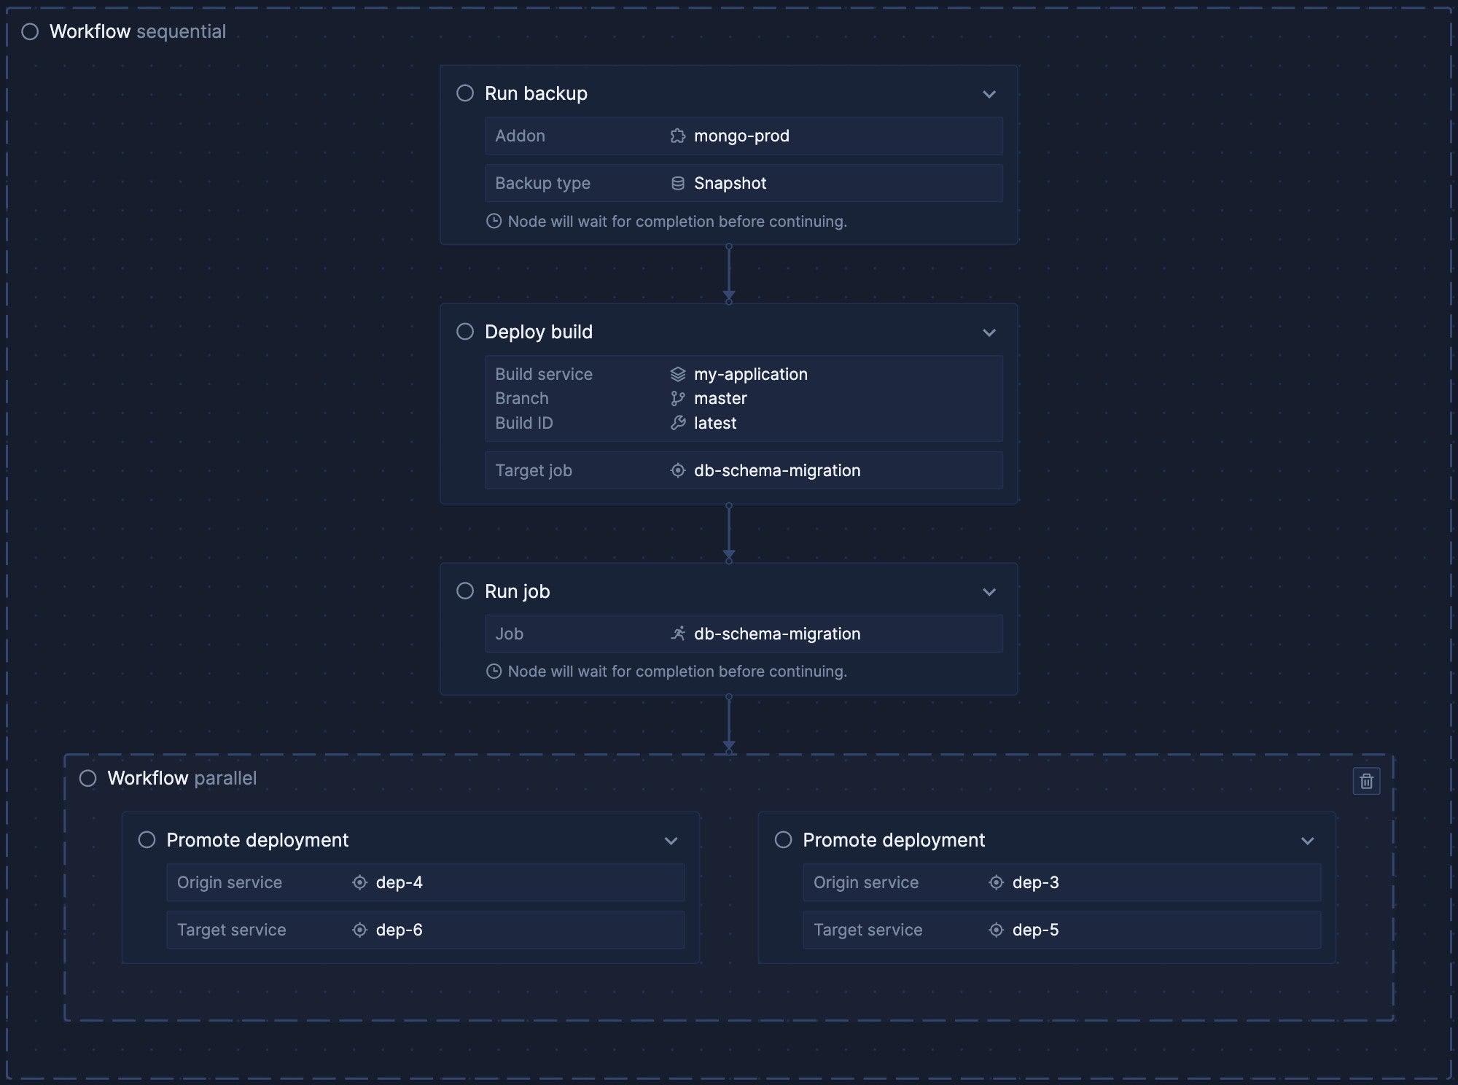Click the Run backup title

[x=536, y=93]
